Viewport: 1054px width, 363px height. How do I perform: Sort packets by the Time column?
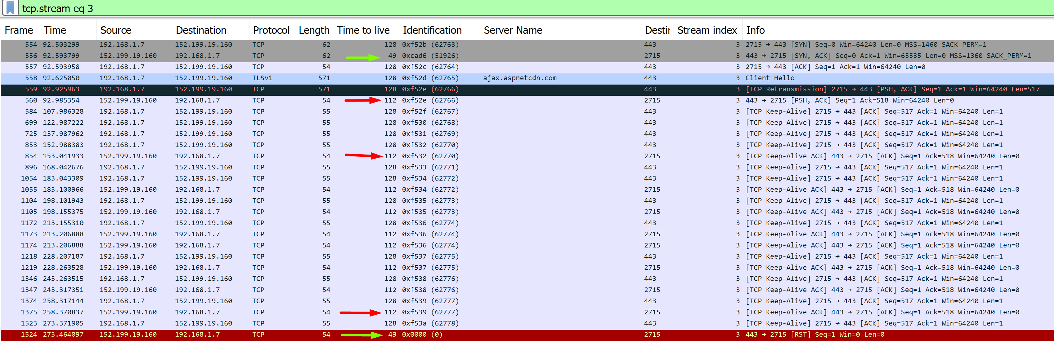(x=54, y=30)
